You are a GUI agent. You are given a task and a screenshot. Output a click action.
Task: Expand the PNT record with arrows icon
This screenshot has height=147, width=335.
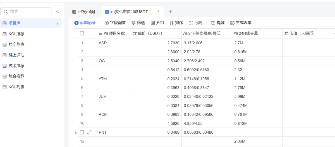click(x=89, y=132)
